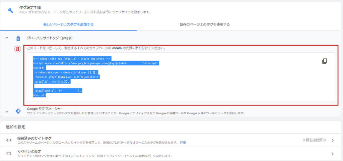Click the window.dataLayer code line
This screenshot has height=161, width=343.
pyautogui.click(x=66, y=73)
